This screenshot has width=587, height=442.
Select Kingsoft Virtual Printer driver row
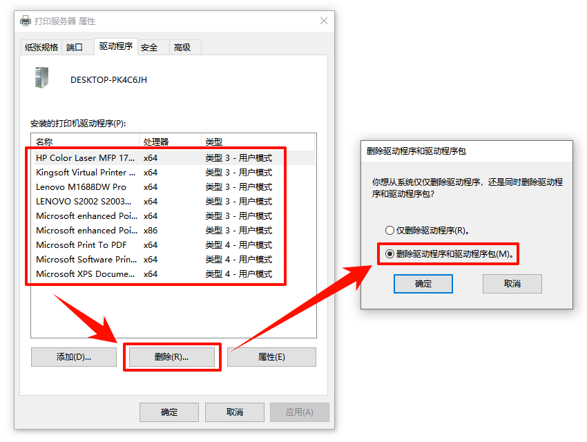[x=173, y=173]
